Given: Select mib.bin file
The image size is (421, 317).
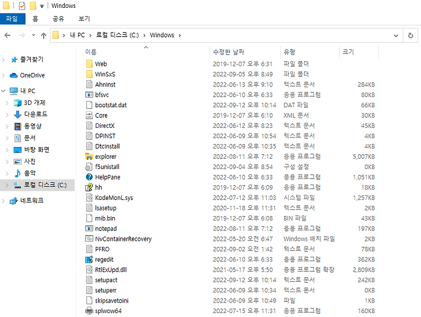Looking at the screenshot, I should [105, 218].
